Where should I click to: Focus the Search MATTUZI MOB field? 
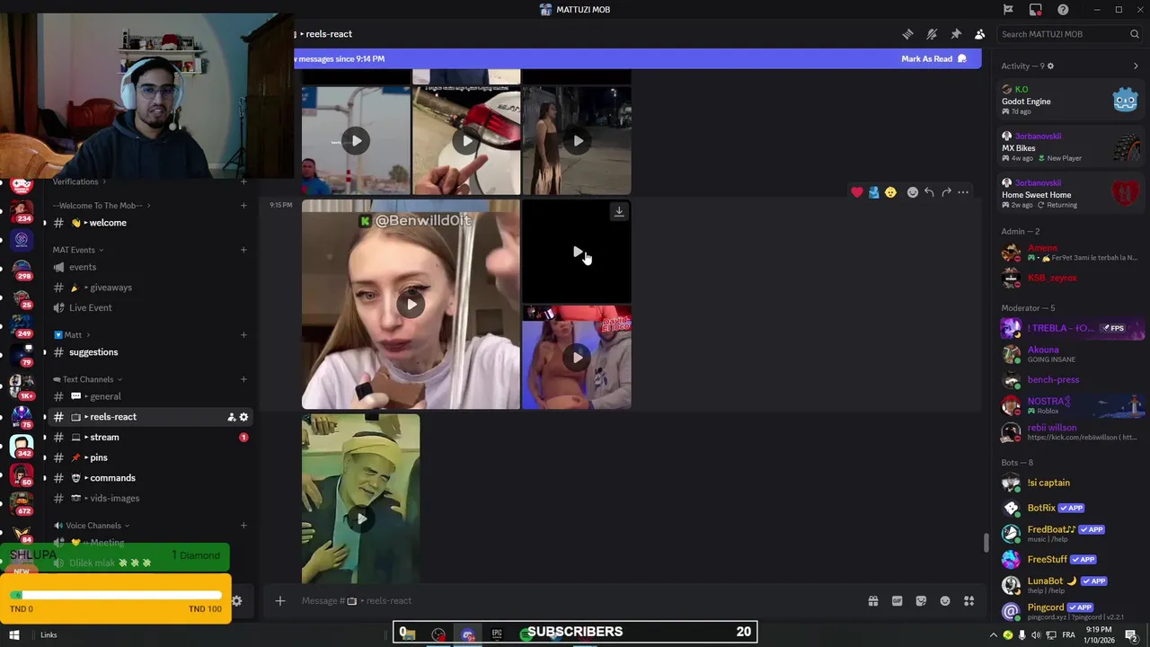point(1069,34)
